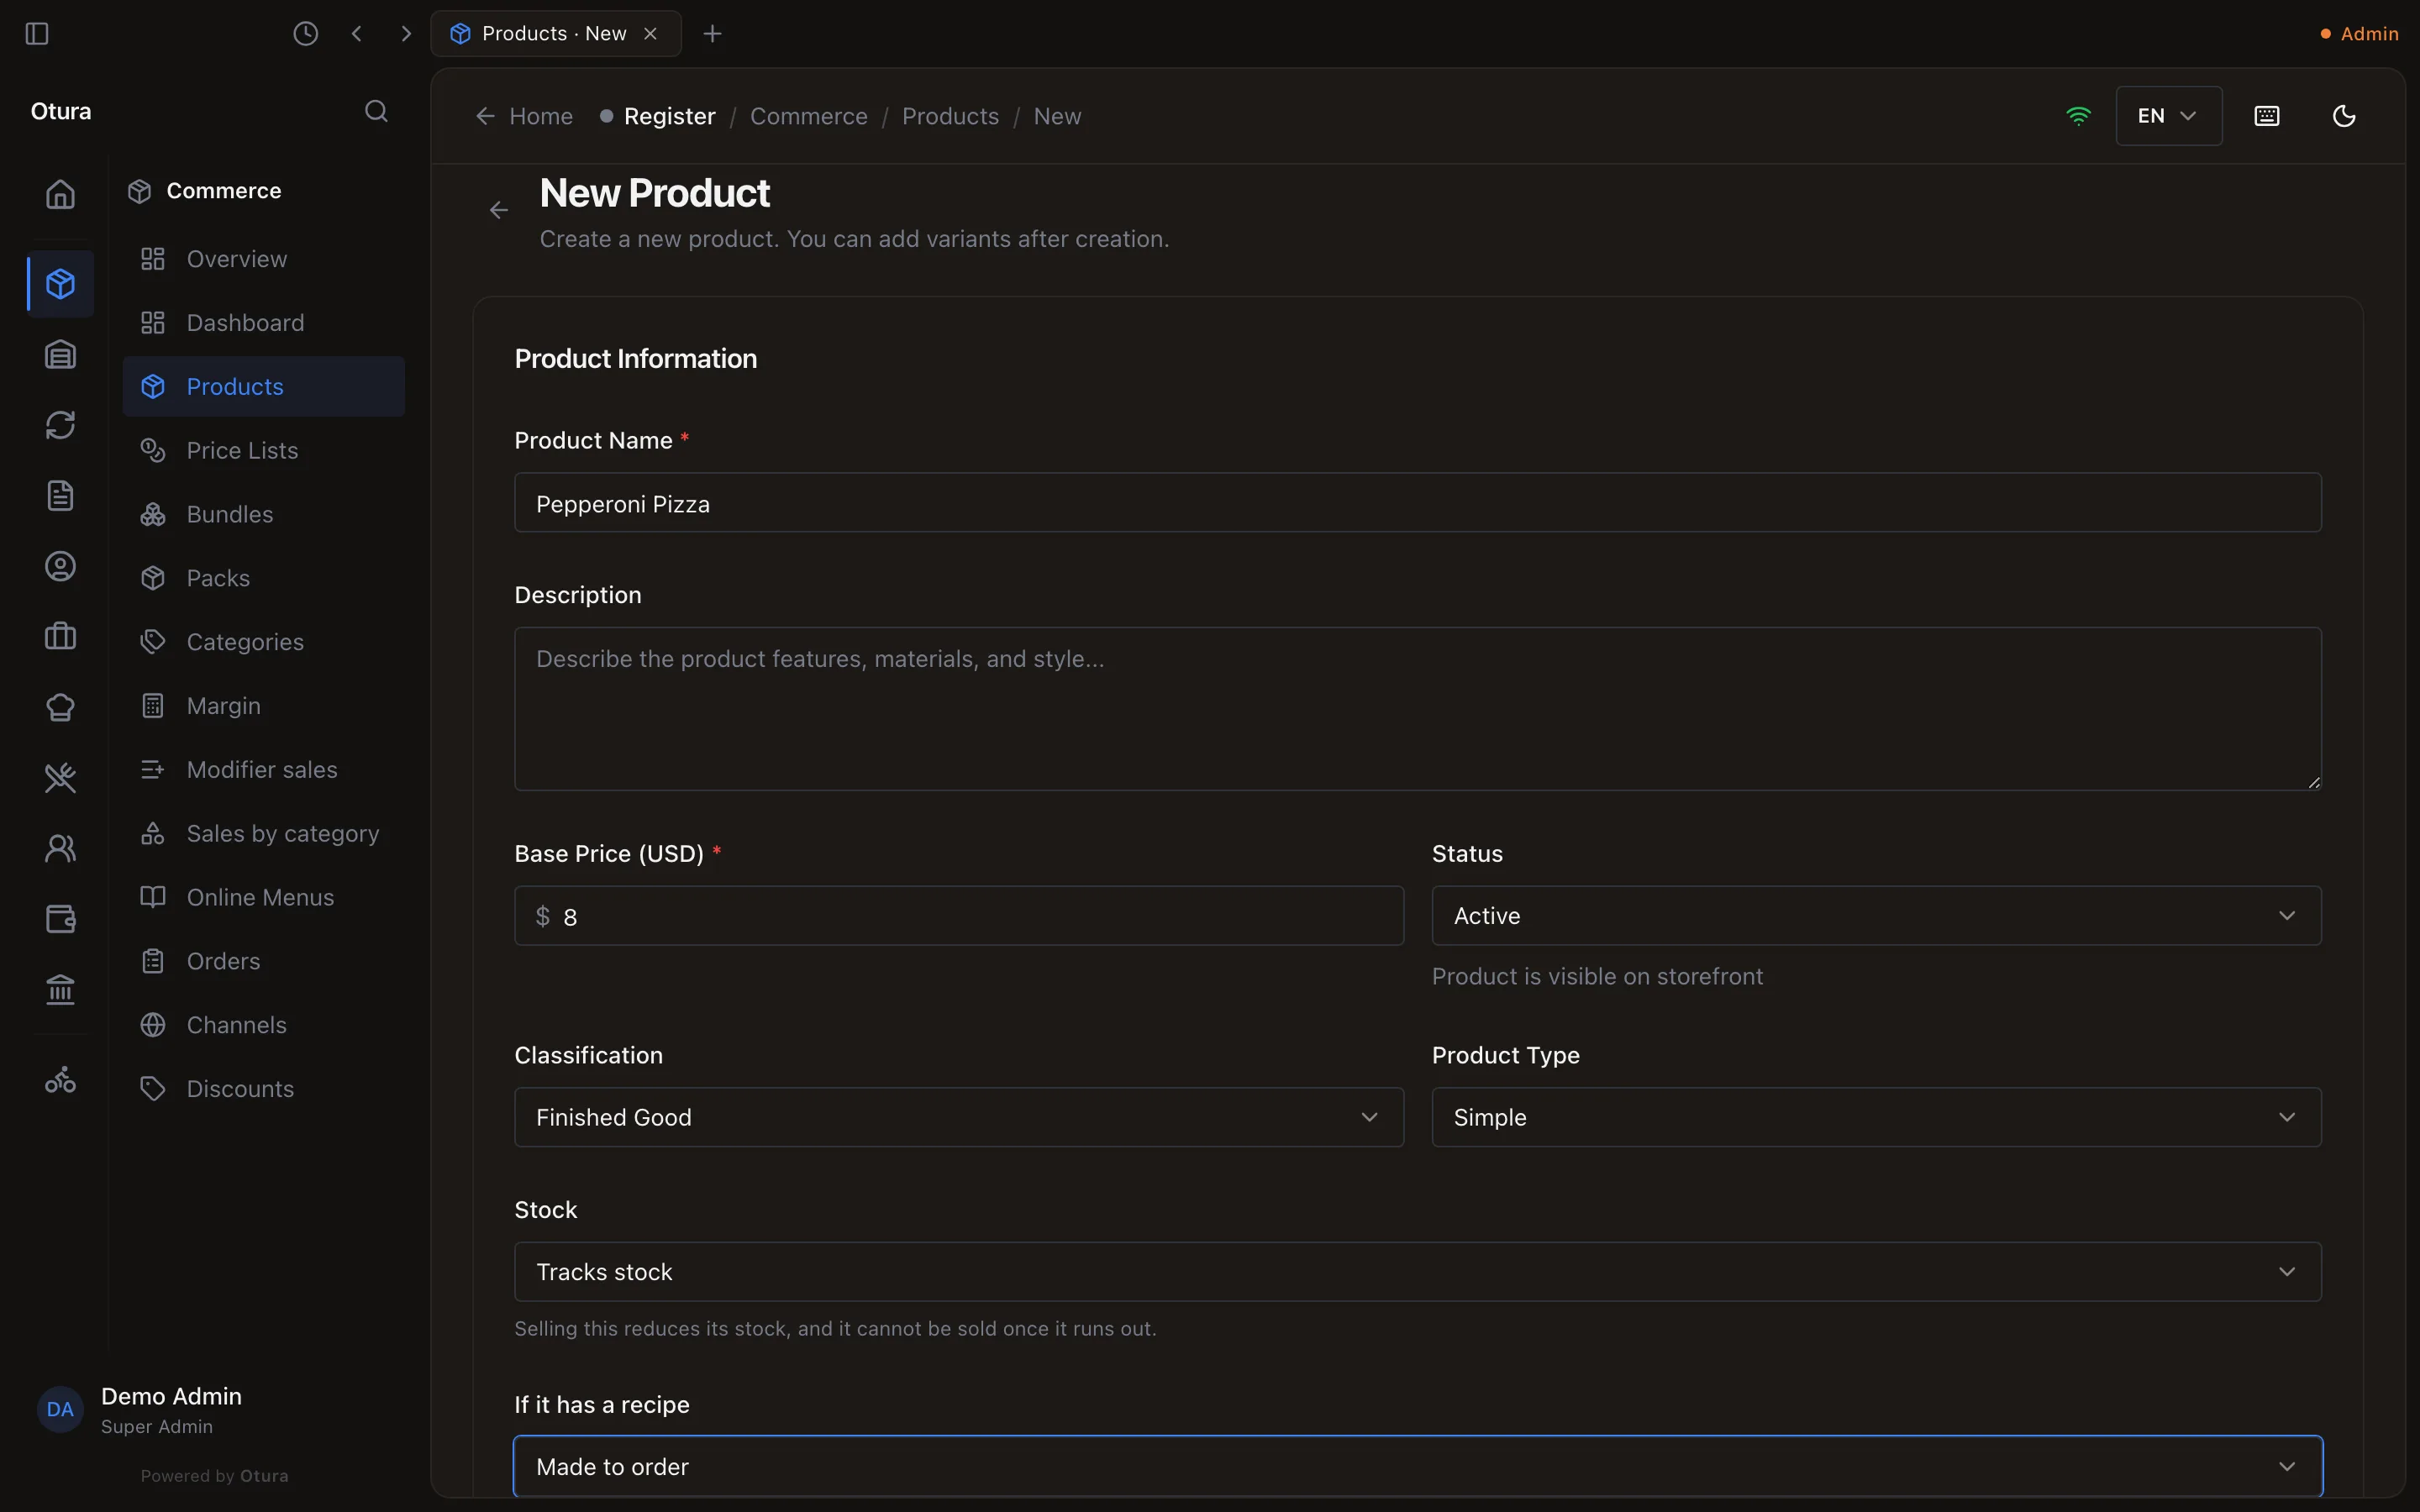The height and width of the screenshot is (1512, 2420).
Task: Close the Products · New tab
Action: coord(651,34)
